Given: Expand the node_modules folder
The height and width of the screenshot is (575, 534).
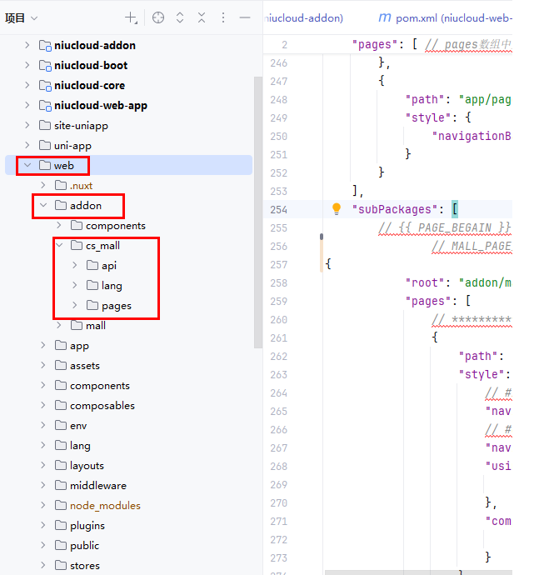Looking at the screenshot, I should point(43,505).
